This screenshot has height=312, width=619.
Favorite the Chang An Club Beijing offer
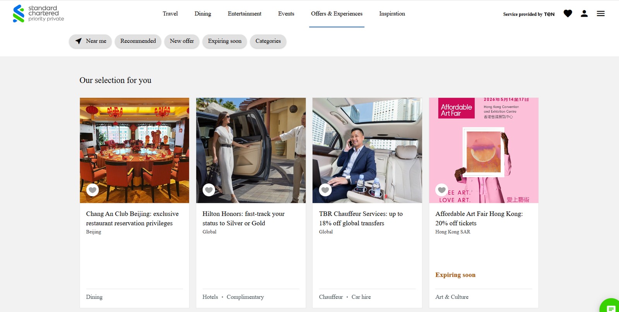coord(92,190)
